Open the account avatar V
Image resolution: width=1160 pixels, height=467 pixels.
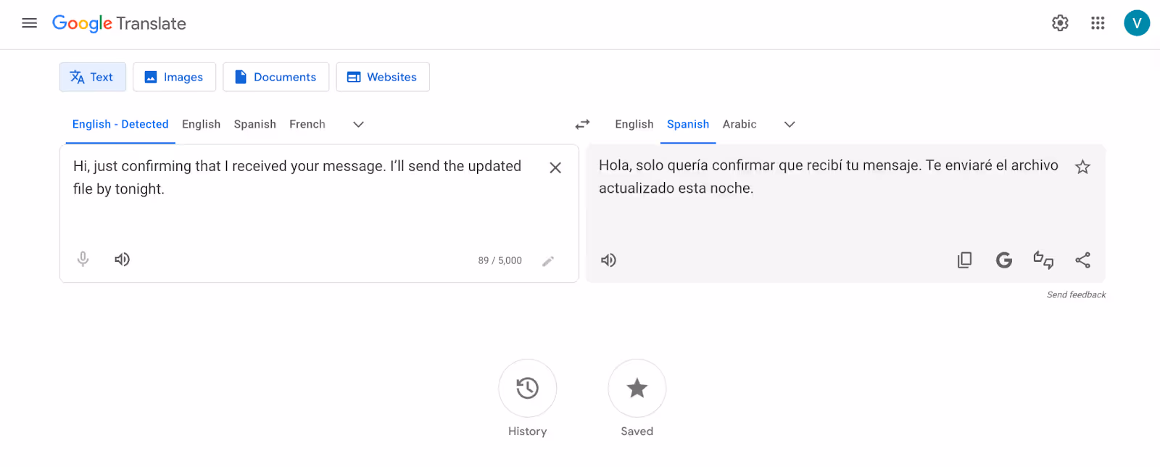pyautogui.click(x=1137, y=23)
